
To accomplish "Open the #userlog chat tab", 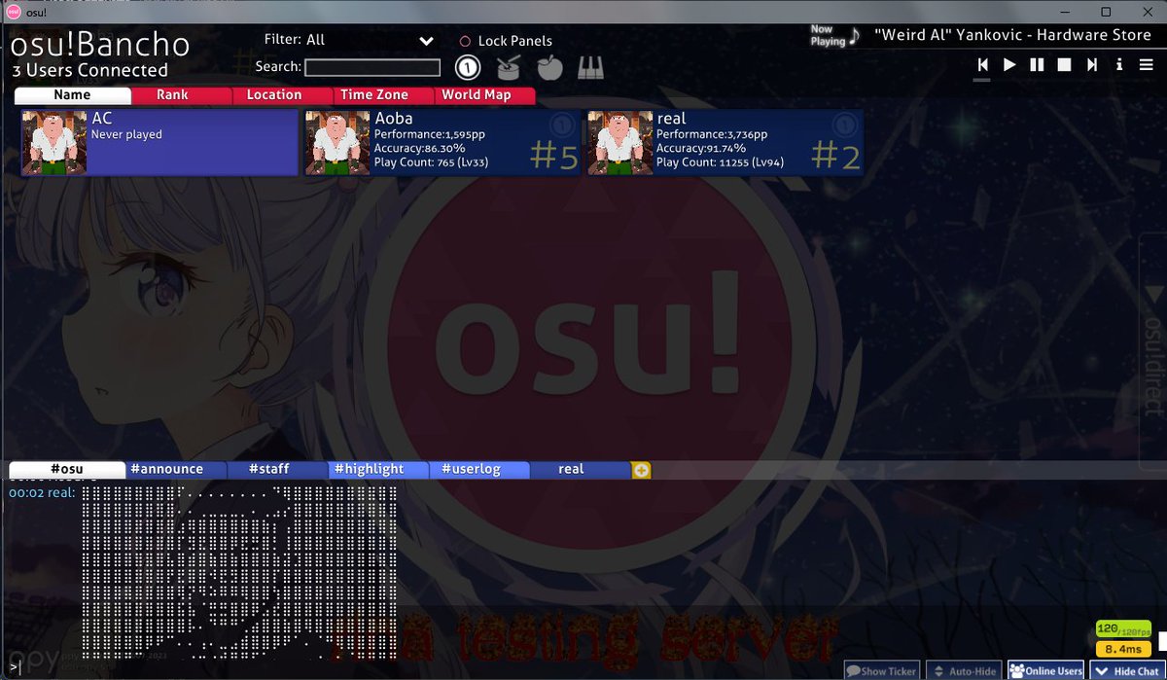I will [x=471, y=469].
